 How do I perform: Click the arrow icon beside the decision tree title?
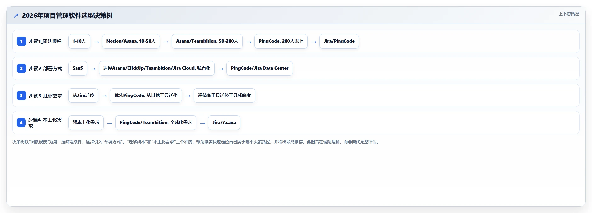(x=16, y=16)
